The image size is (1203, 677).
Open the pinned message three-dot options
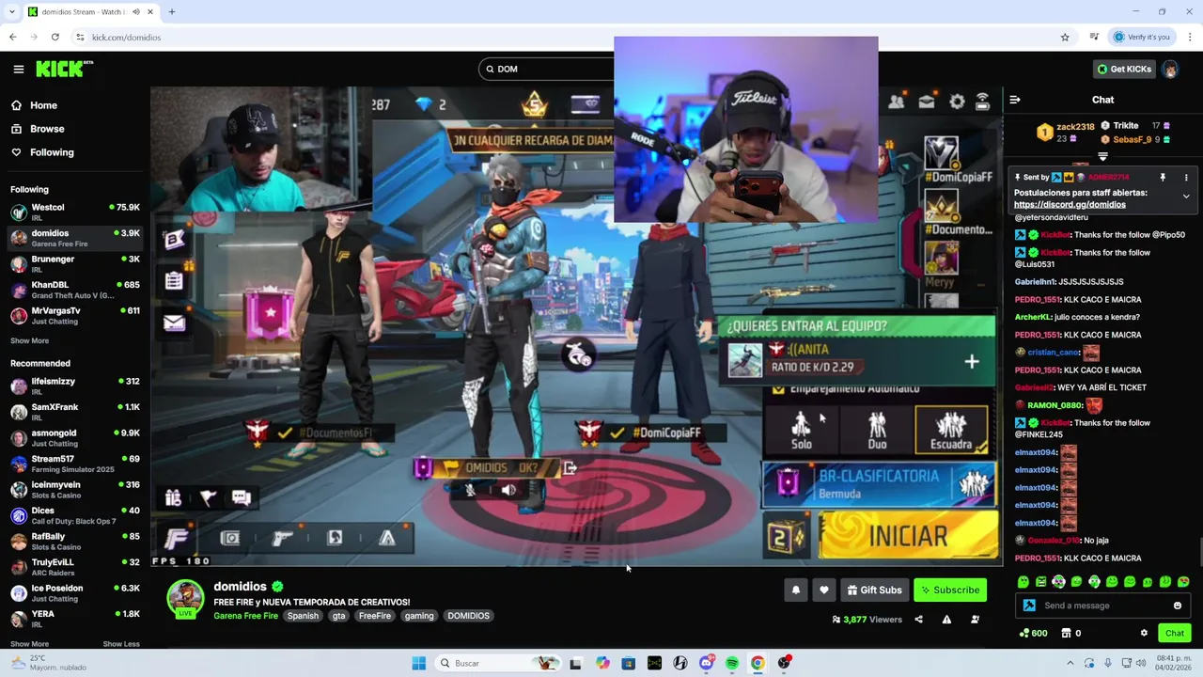1186,178
